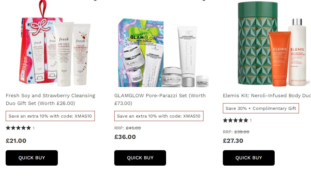Click the Elemis kit five-star rating
311x180 pixels.
tap(236, 120)
